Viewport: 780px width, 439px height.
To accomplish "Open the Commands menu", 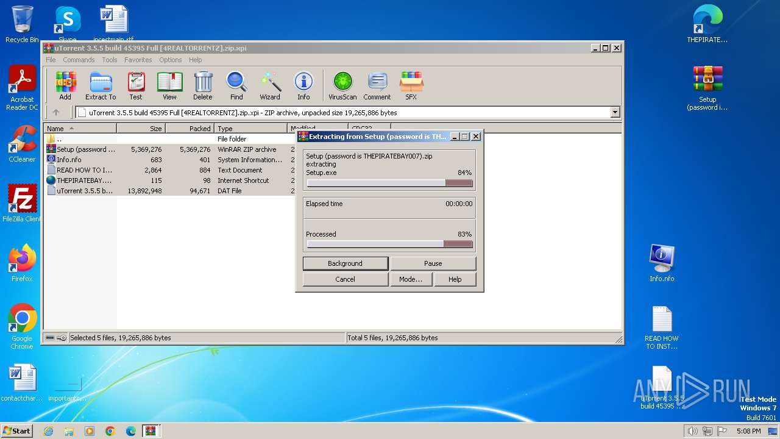I will 79,60.
